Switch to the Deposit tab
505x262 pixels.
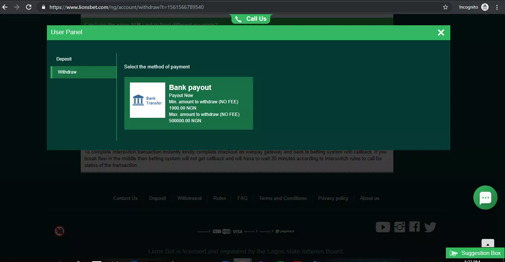pyautogui.click(x=64, y=59)
